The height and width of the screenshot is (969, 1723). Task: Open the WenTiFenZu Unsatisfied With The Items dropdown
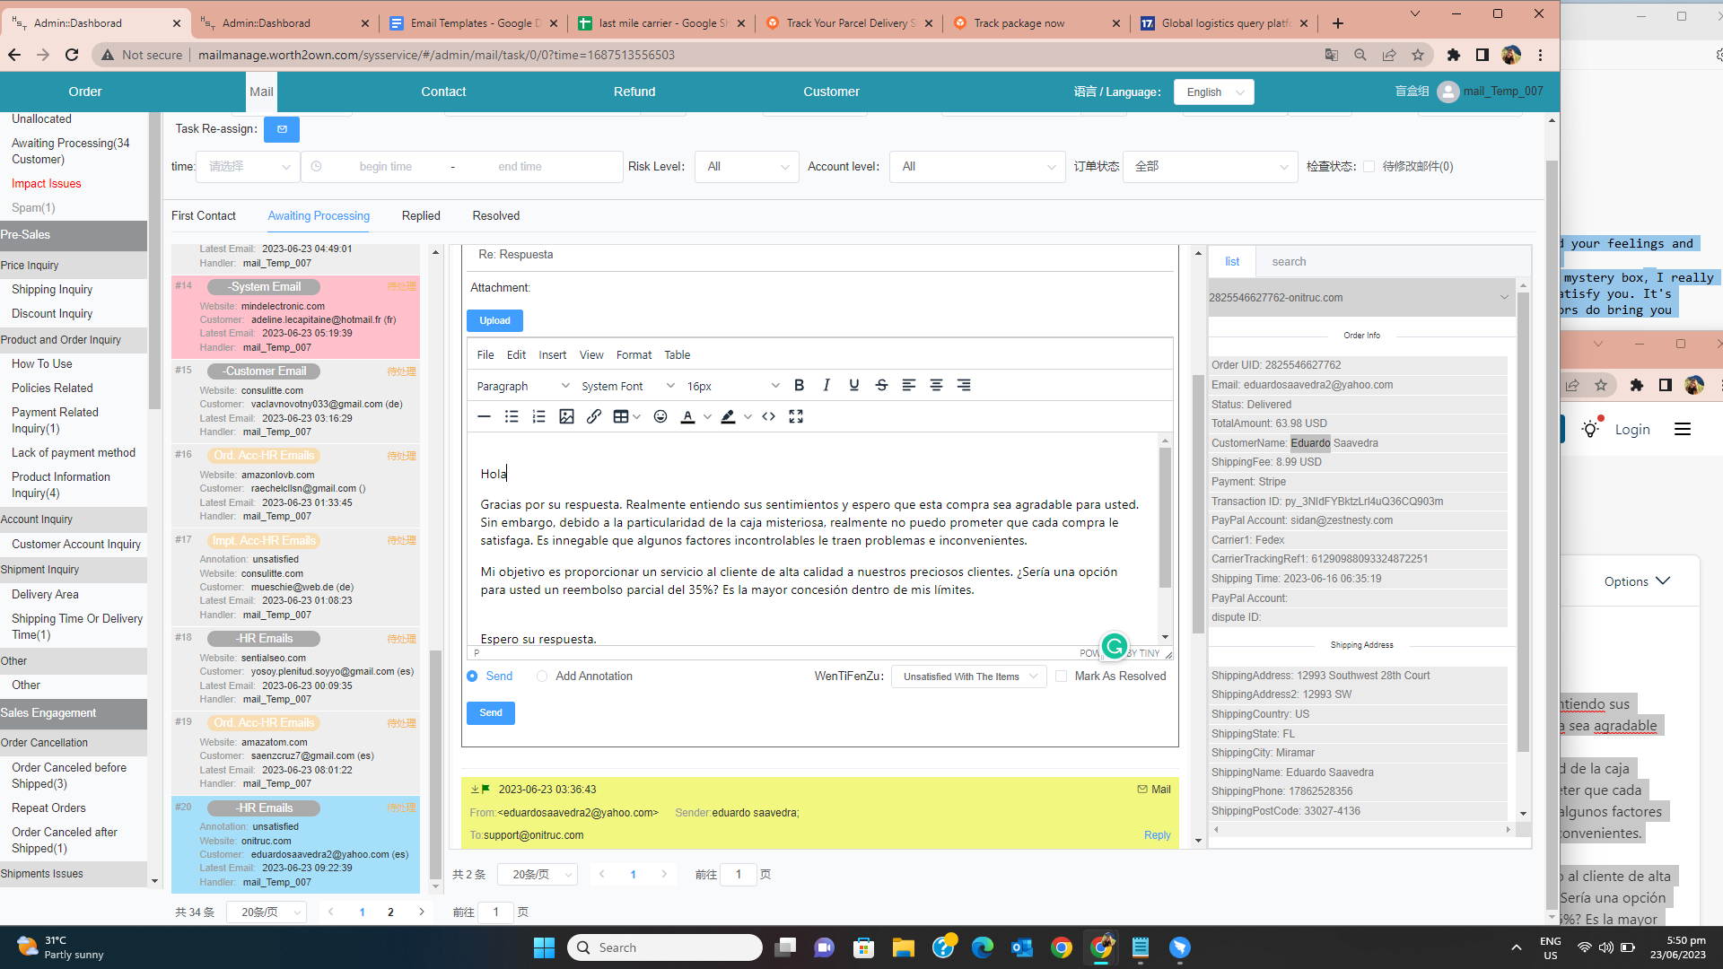point(968,677)
